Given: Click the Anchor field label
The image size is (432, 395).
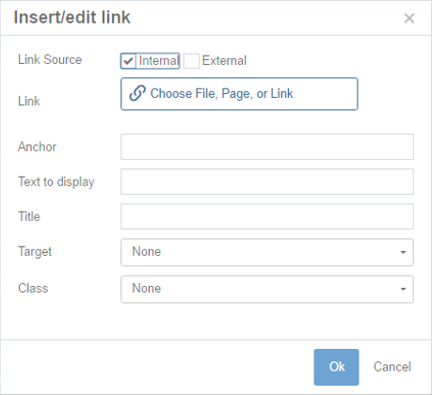Looking at the screenshot, I should pos(37,147).
